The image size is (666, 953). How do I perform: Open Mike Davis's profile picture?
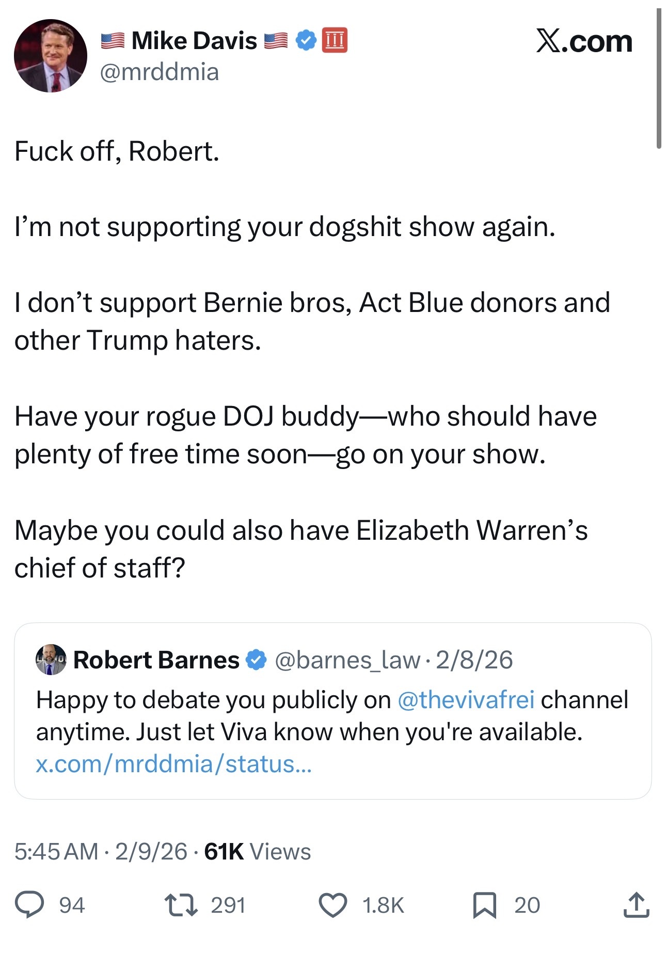click(51, 56)
